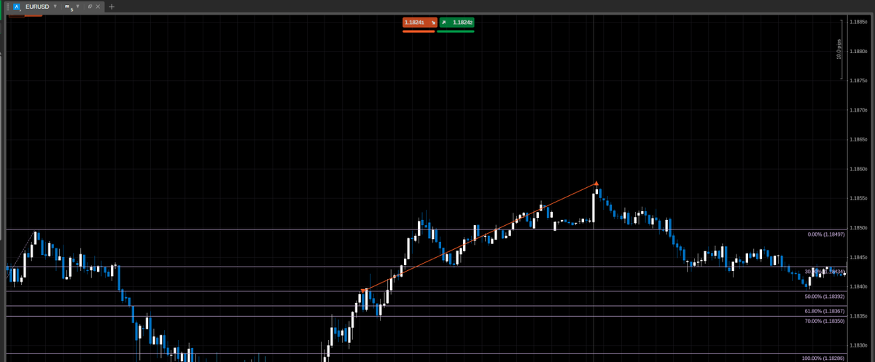Click the 1.18300 price axis label

(858, 345)
